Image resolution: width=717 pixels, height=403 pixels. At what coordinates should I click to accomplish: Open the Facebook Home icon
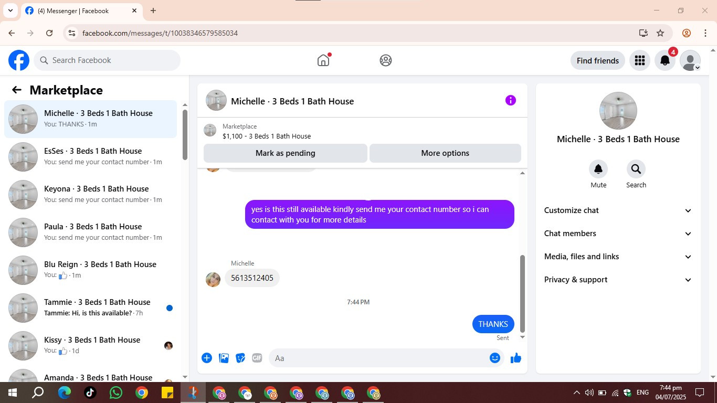pos(323,60)
